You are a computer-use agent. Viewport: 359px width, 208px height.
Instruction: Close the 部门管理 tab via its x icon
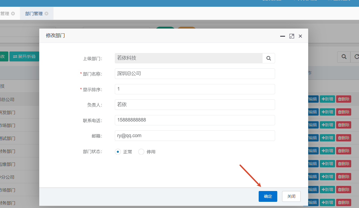(47, 13)
